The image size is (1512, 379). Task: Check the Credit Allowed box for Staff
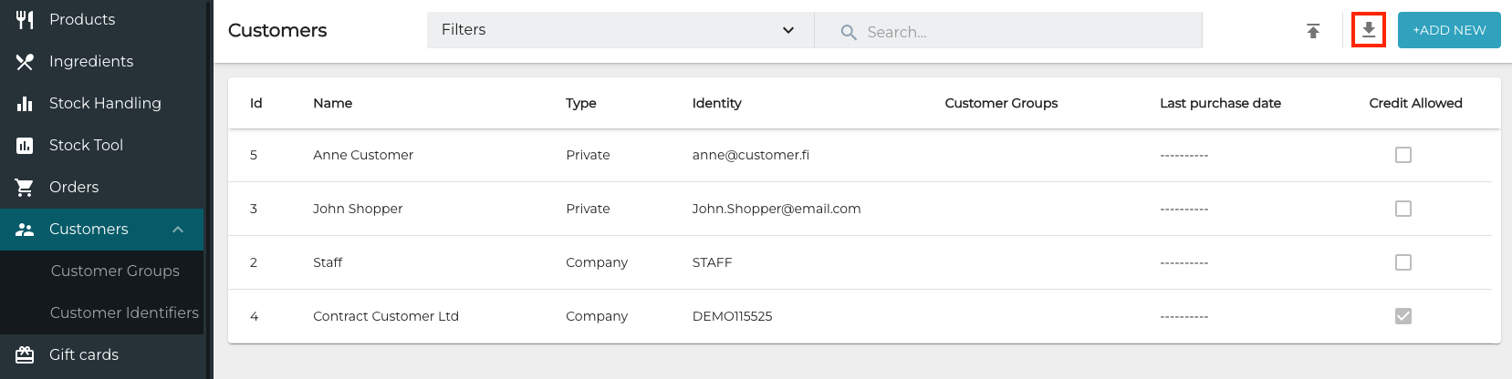1403,262
